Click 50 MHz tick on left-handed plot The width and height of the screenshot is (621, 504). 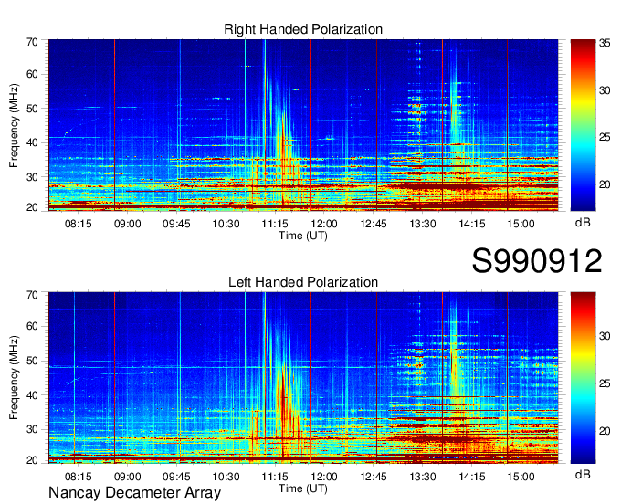(32, 361)
